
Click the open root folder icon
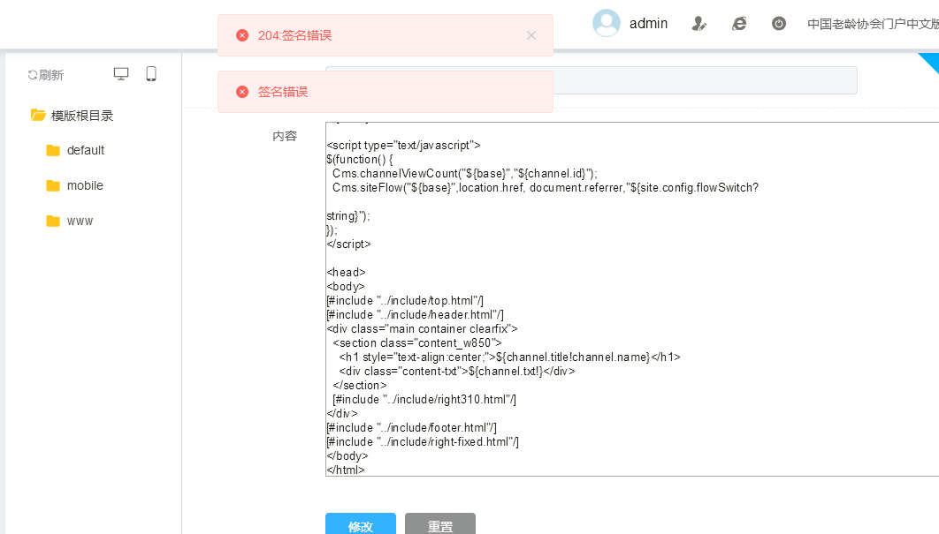point(38,115)
